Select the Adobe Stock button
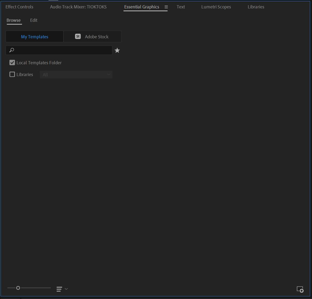 [92, 37]
